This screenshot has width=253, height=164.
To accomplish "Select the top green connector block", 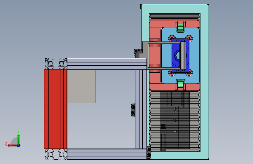I will pos(180,27).
